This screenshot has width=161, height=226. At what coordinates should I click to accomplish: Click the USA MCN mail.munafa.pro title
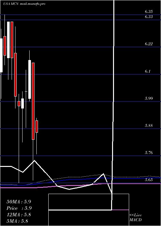pos(24,4)
